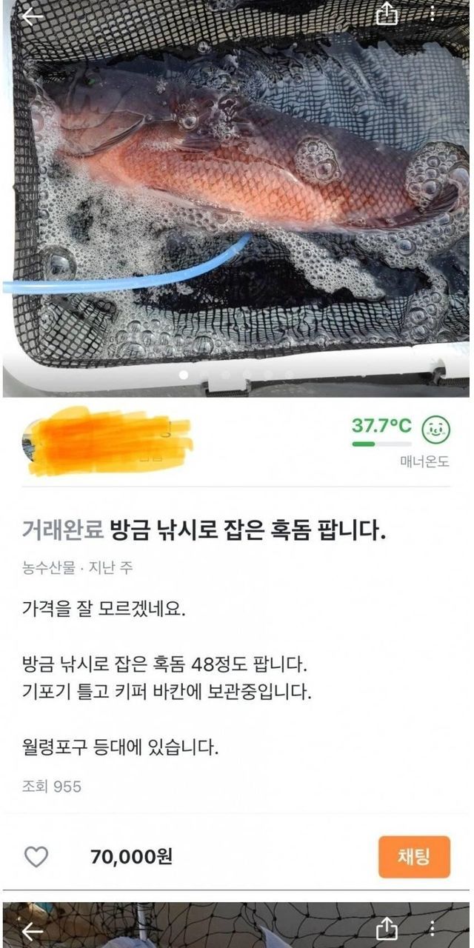Viewport: 474px width, 948px height.
Task: Tap the green smiley manner icon
Action: point(436,429)
